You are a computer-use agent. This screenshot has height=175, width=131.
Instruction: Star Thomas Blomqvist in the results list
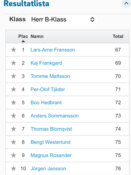click(14, 129)
